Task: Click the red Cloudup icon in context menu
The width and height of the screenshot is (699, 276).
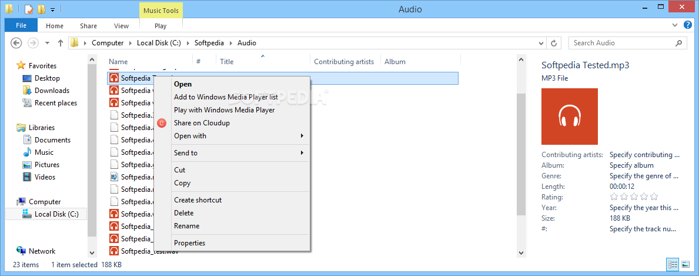Action: click(162, 123)
